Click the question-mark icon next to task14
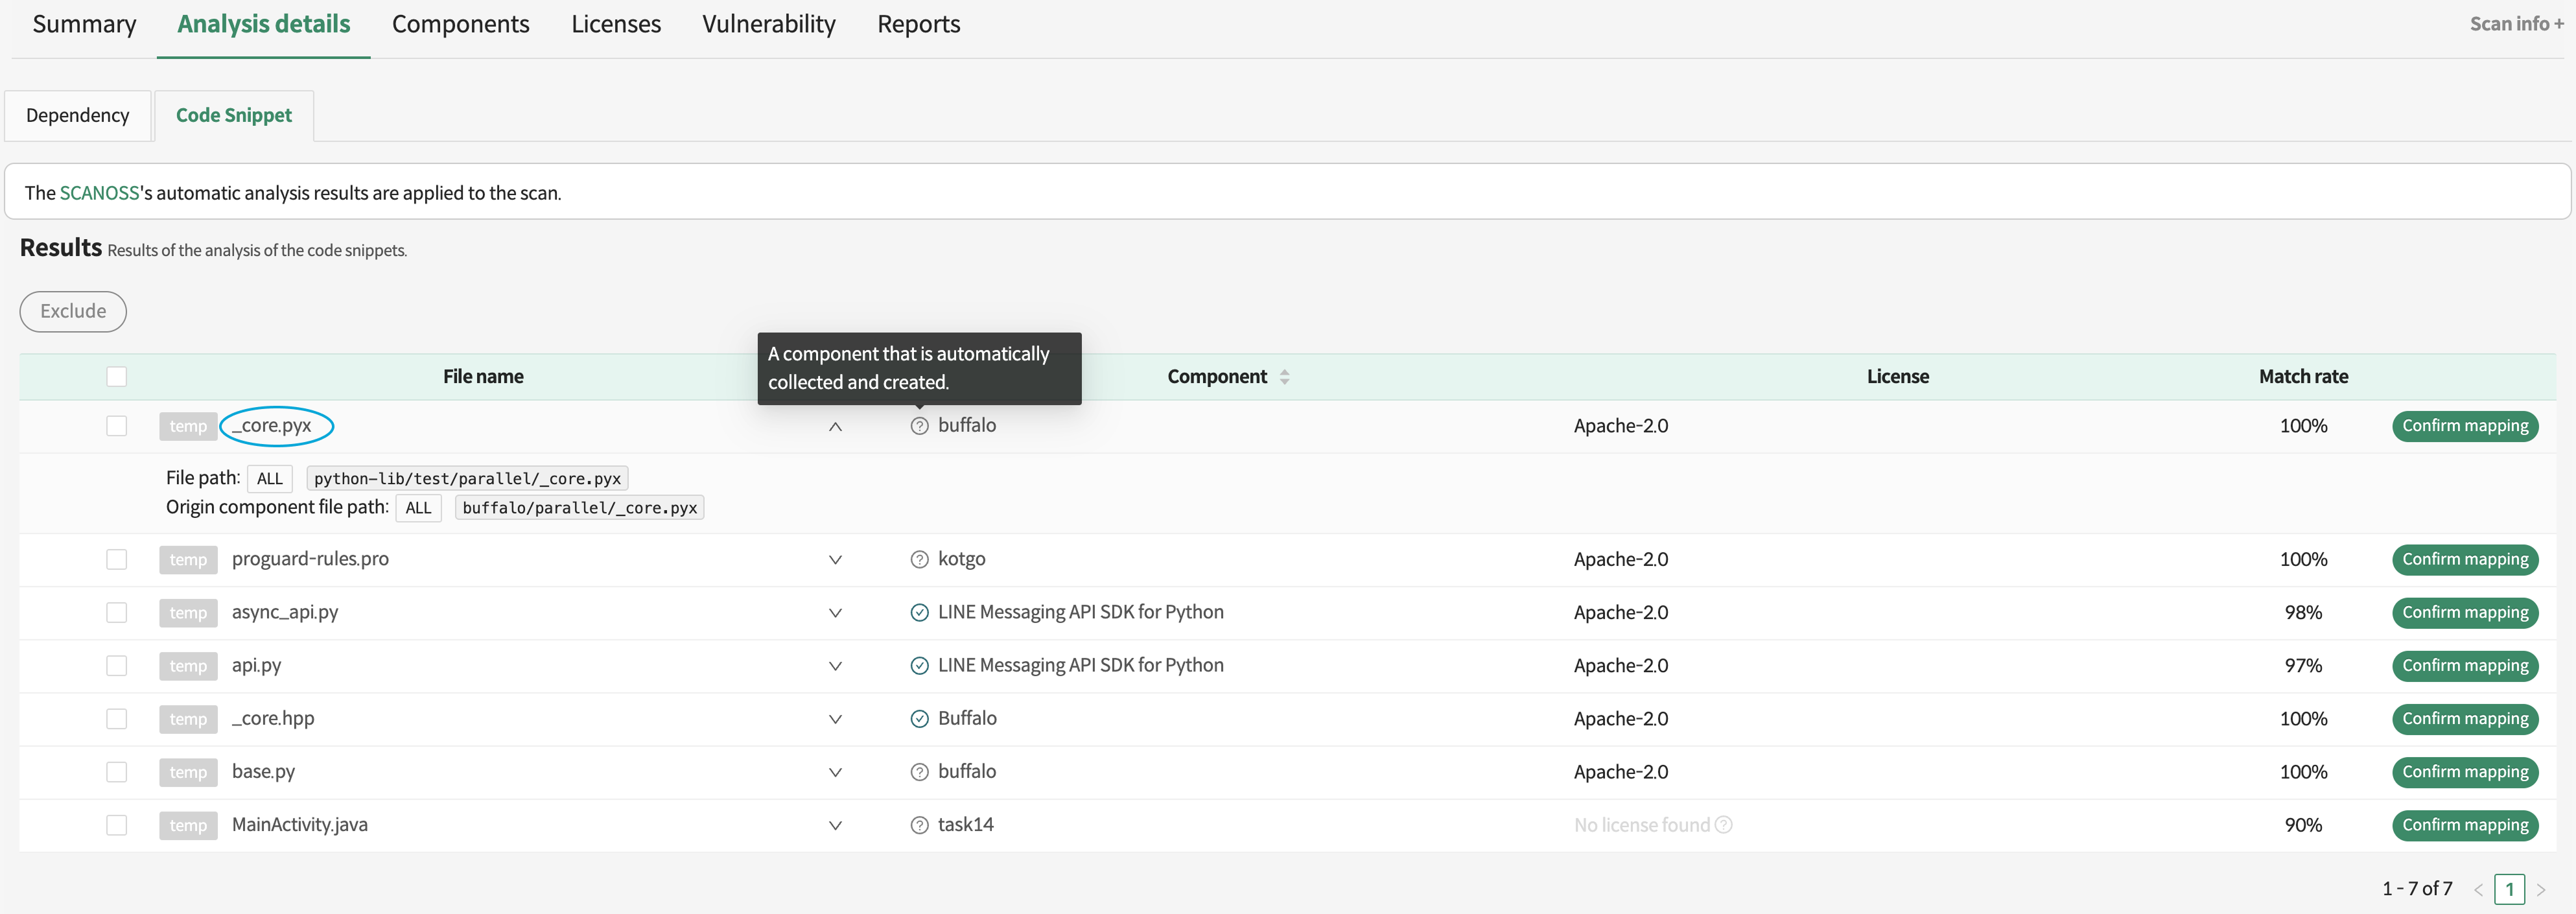The image size is (2576, 914). [x=919, y=825]
